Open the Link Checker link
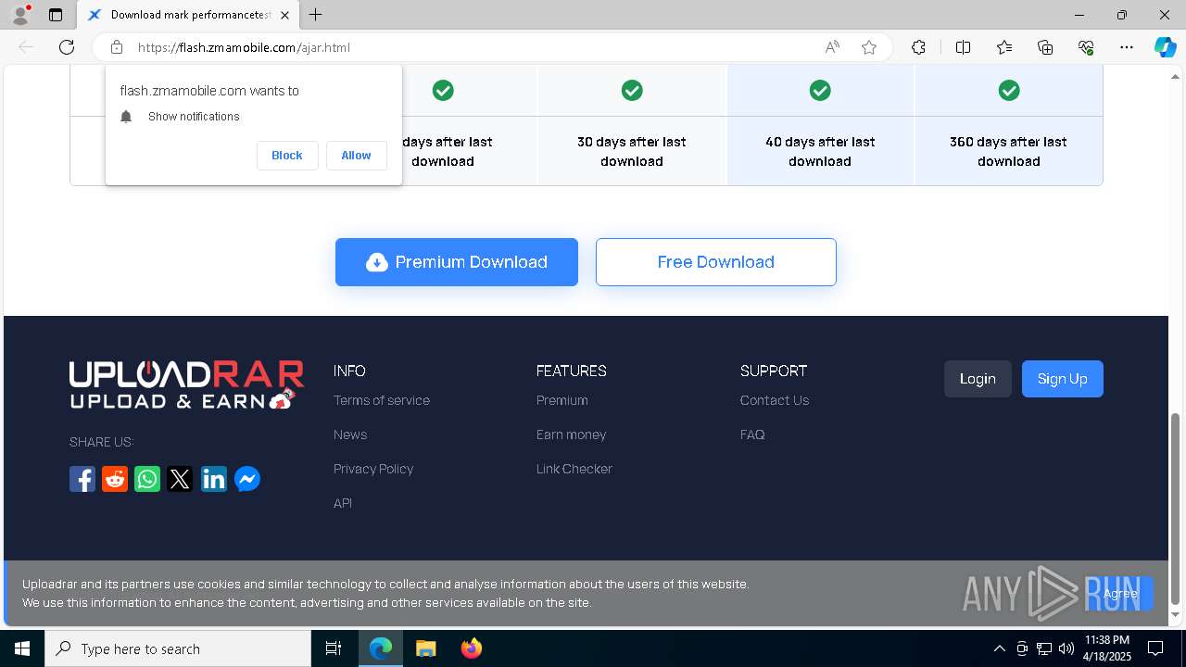 tap(574, 469)
